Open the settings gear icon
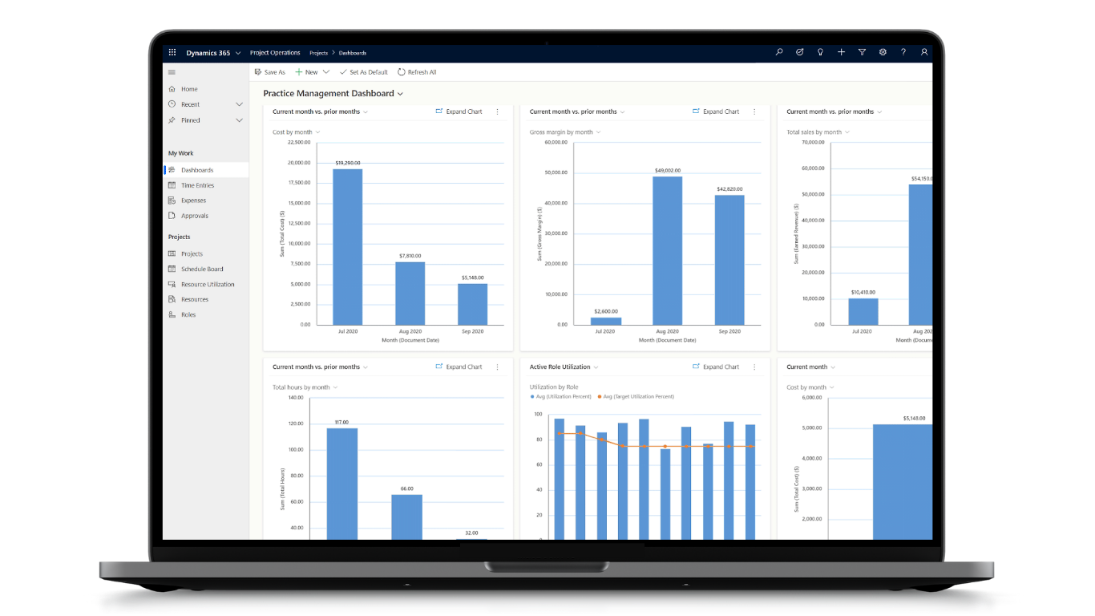 pyautogui.click(x=883, y=52)
